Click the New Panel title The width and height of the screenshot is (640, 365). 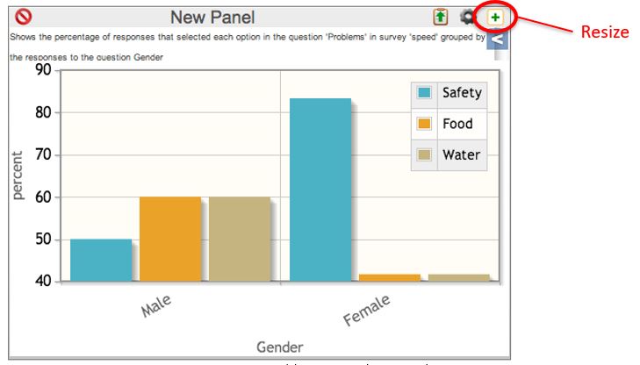click(212, 17)
